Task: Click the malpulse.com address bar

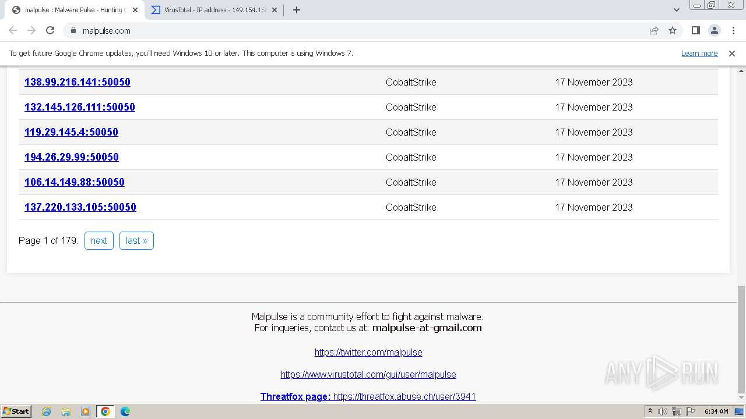Action: (356, 31)
